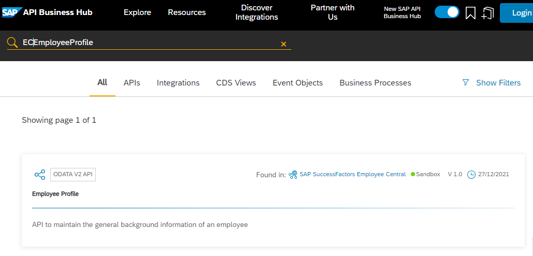Click the SAP logo
Screen dimensions: 533x256
point(12,12)
